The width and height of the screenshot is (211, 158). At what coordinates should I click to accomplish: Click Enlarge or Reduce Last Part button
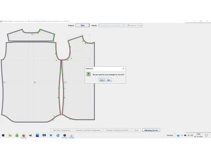pos(117,130)
